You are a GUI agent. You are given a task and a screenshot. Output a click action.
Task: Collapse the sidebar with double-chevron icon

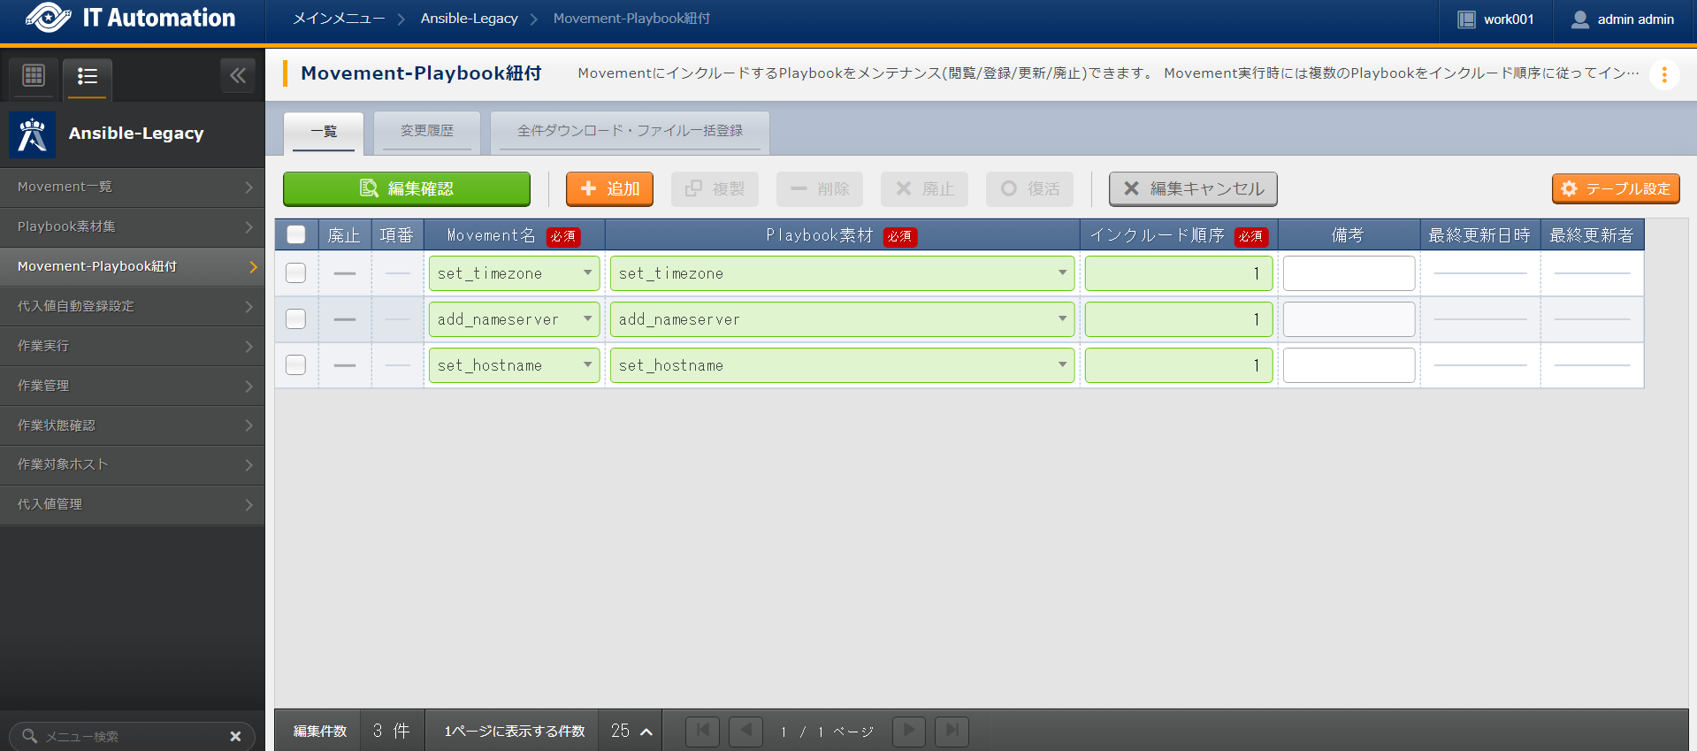[x=238, y=76]
